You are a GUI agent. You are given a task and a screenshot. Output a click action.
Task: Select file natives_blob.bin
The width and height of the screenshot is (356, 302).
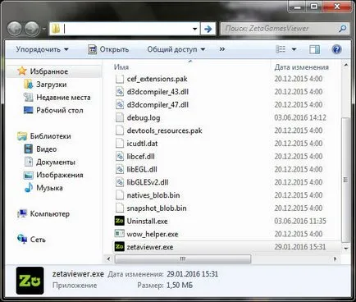153,195
